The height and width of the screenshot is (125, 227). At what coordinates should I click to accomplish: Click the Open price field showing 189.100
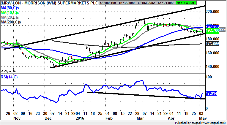point(109,3)
